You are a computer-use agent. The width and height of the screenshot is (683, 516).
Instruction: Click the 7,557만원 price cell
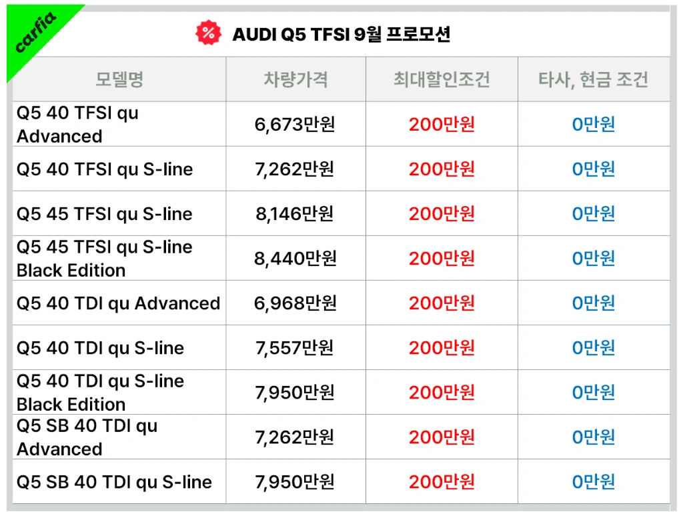pyautogui.click(x=295, y=348)
